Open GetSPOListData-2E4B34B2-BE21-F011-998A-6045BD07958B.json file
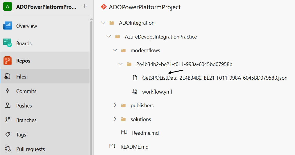This screenshot has height=155, width=295. [215, 78]
